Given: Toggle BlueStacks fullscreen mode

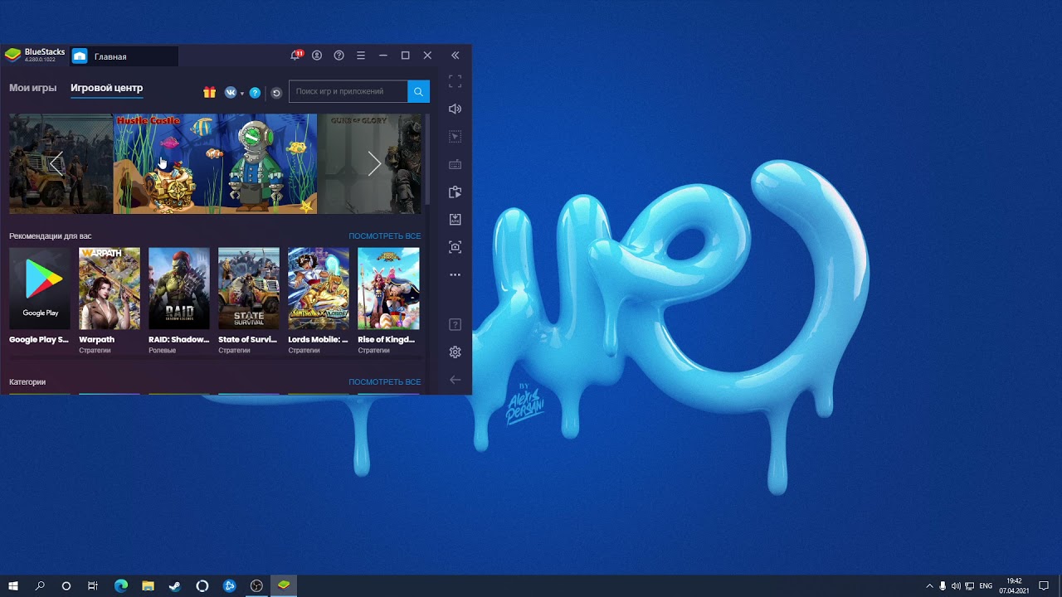Looking at the screenshot, I should point(455,81).
